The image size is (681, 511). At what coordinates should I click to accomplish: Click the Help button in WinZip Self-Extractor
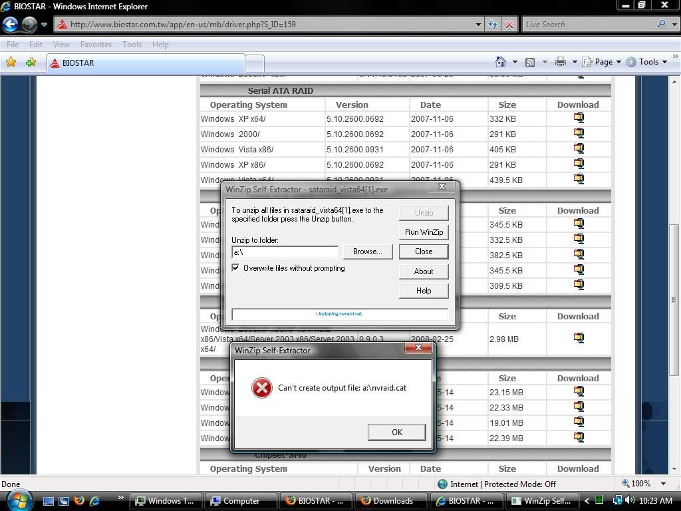424,291
